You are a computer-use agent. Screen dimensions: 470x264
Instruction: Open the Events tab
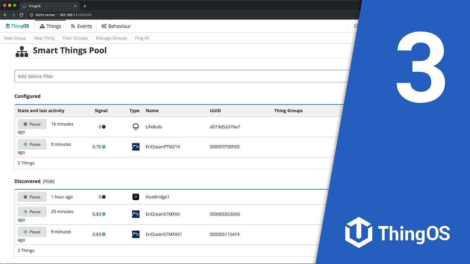click(x=81, y=26)
